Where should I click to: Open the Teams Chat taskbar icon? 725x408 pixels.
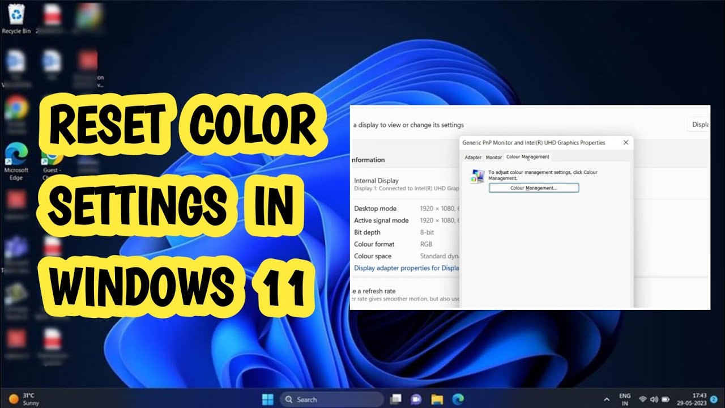coord(416,399)
